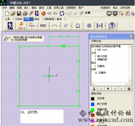135x126 pixels.
Task: Open the 文件 menu
Action: click(4, 8)
